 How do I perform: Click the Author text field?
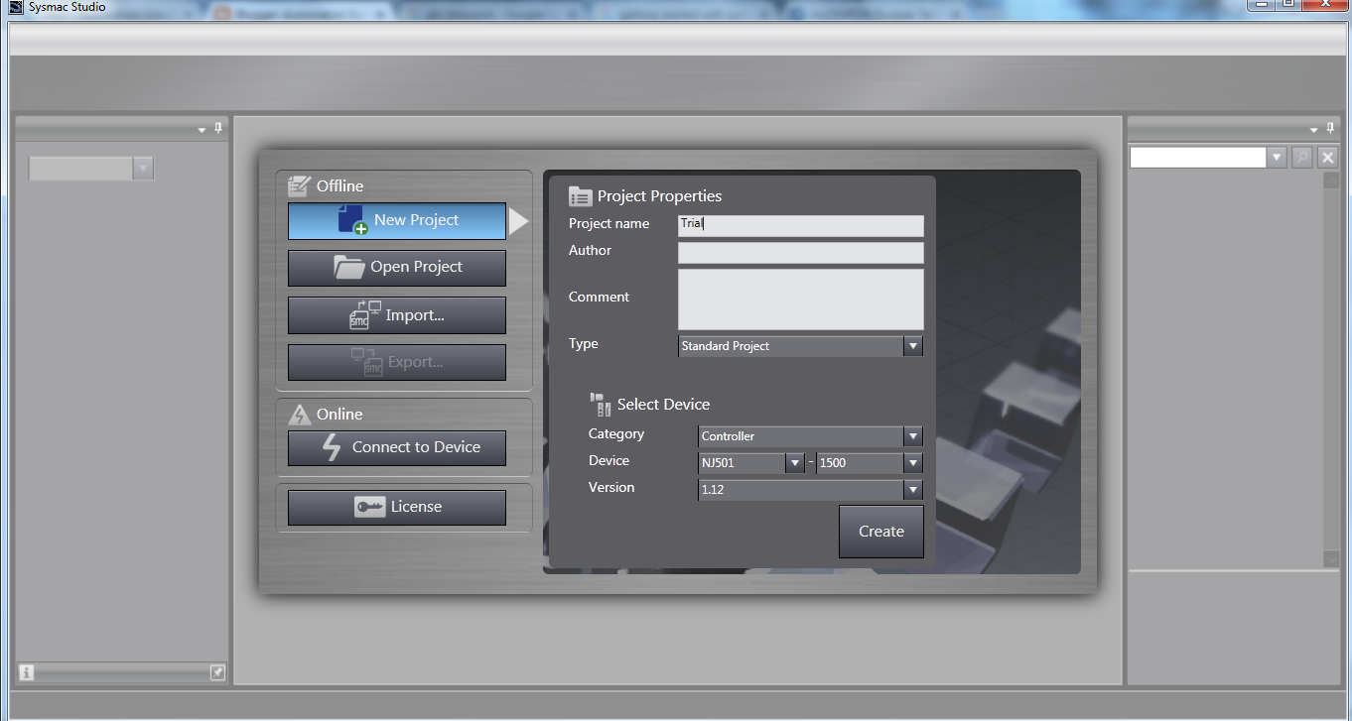point(801,253)
